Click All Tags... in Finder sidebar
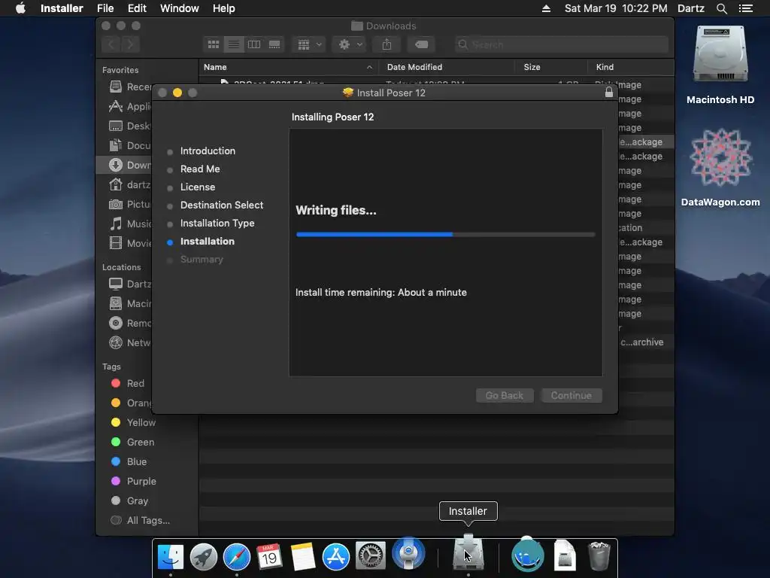The width and height of the screenshot is (770, 578). click(140, 521)
